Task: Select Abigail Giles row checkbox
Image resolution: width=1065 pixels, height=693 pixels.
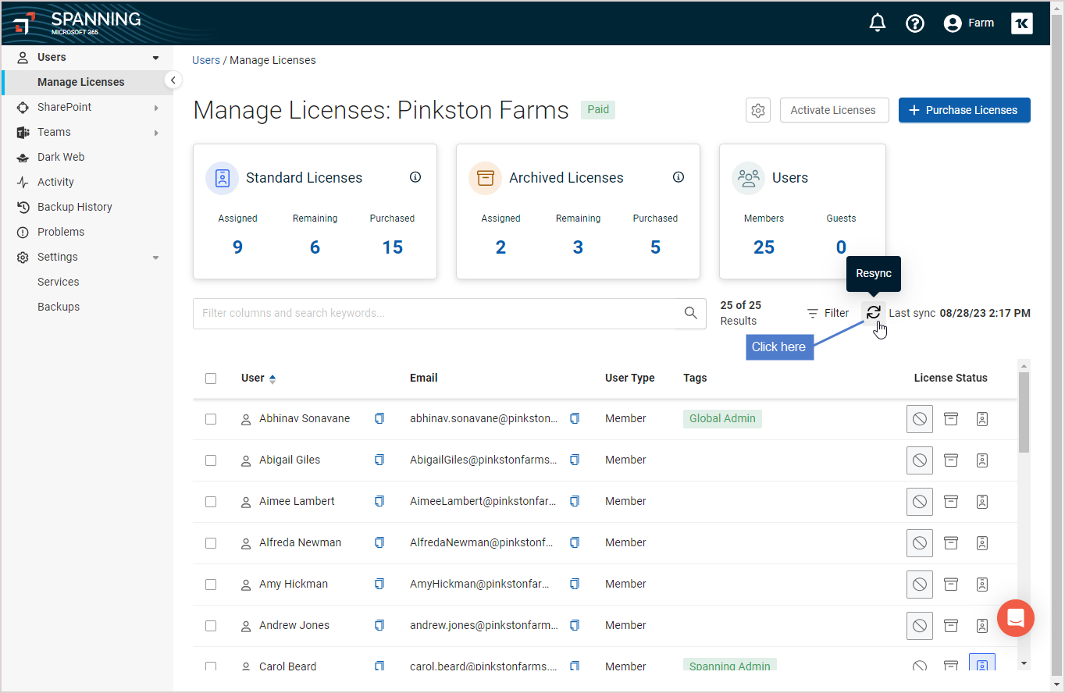Action: coord(211,460)
